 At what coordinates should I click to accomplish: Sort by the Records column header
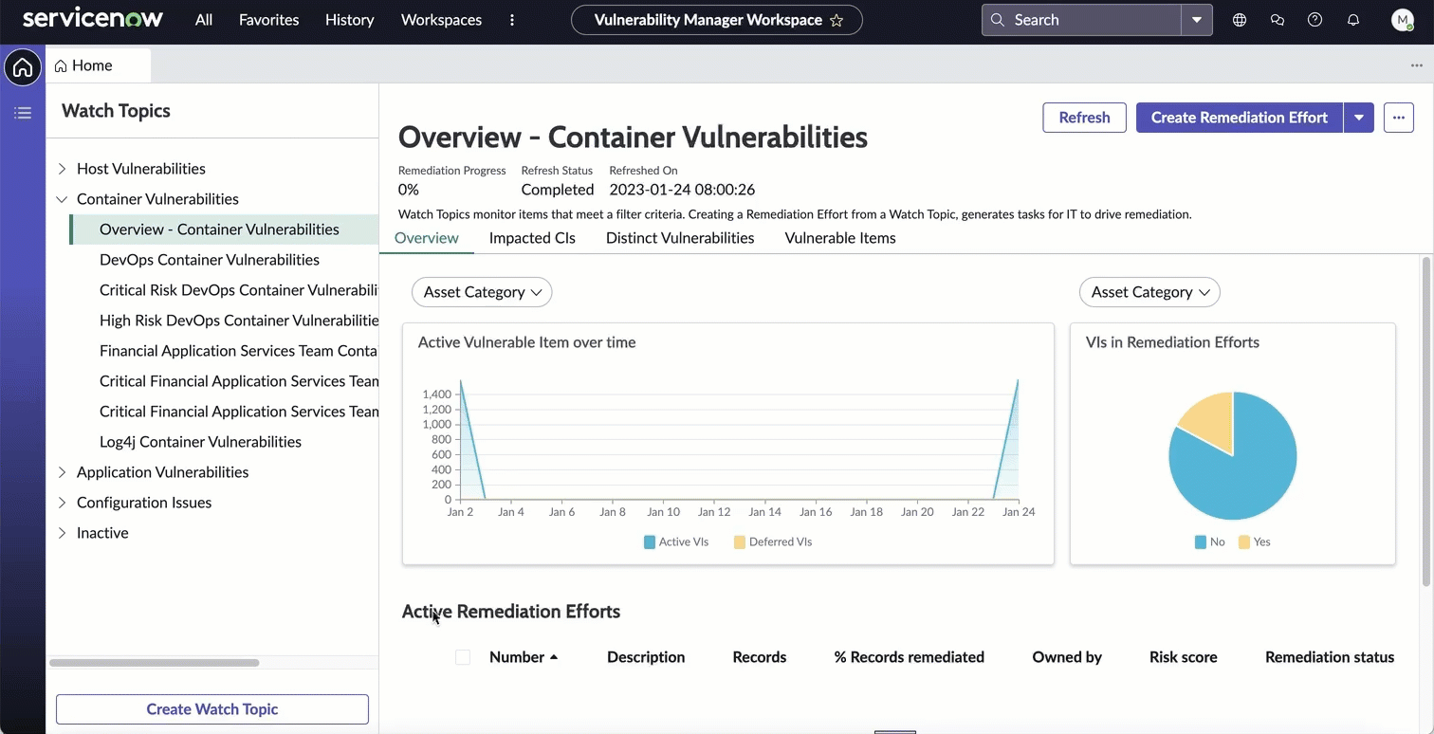click(760, 657)
